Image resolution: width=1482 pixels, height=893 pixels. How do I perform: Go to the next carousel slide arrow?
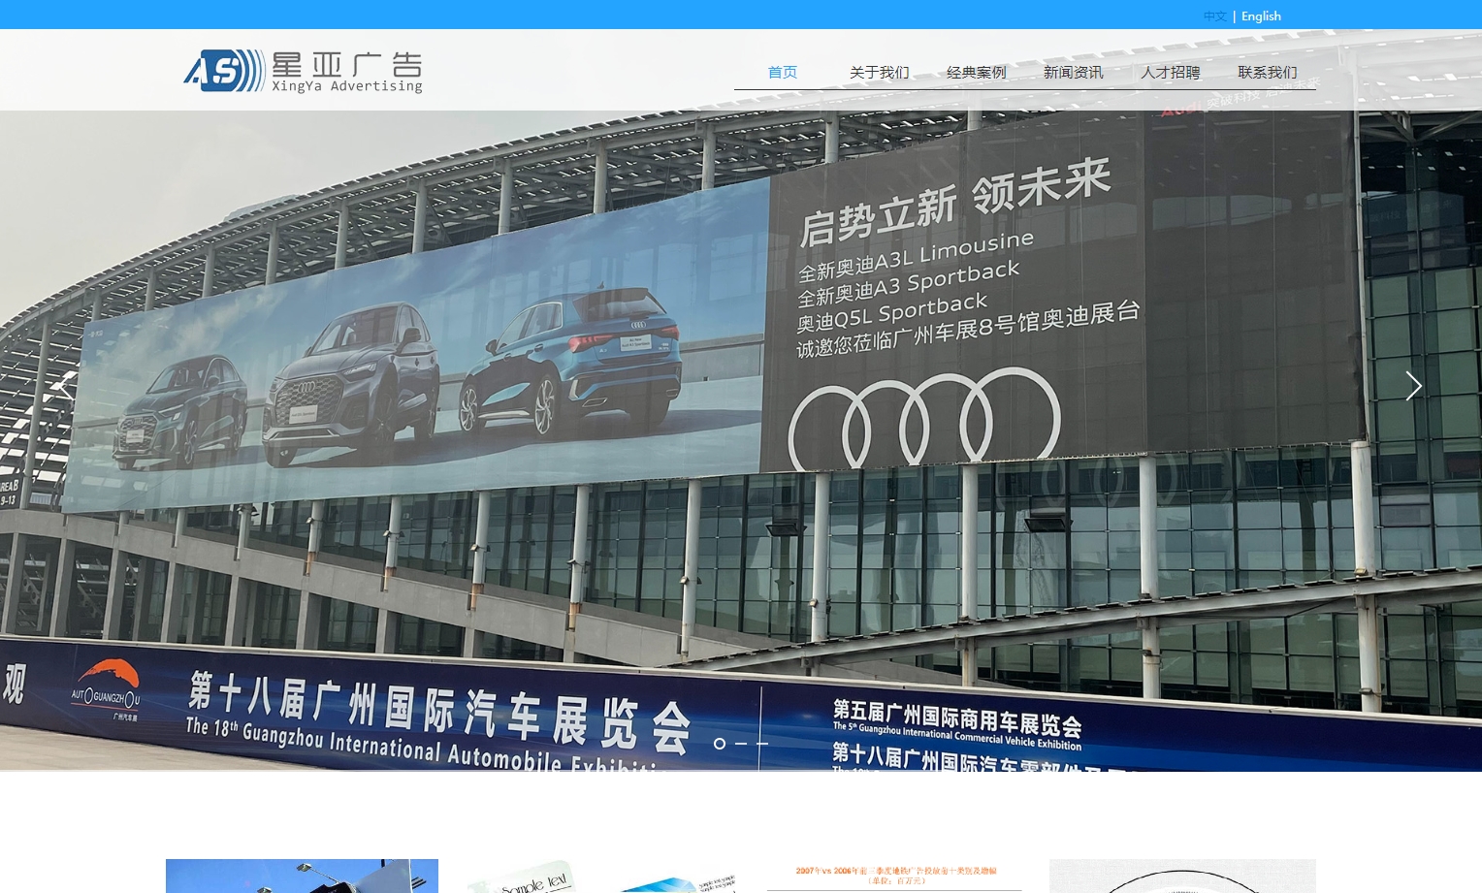(x=1413, y=386)
